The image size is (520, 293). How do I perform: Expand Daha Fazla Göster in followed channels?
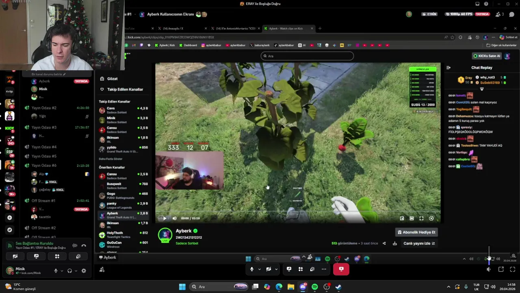click(x=110, y=159)
